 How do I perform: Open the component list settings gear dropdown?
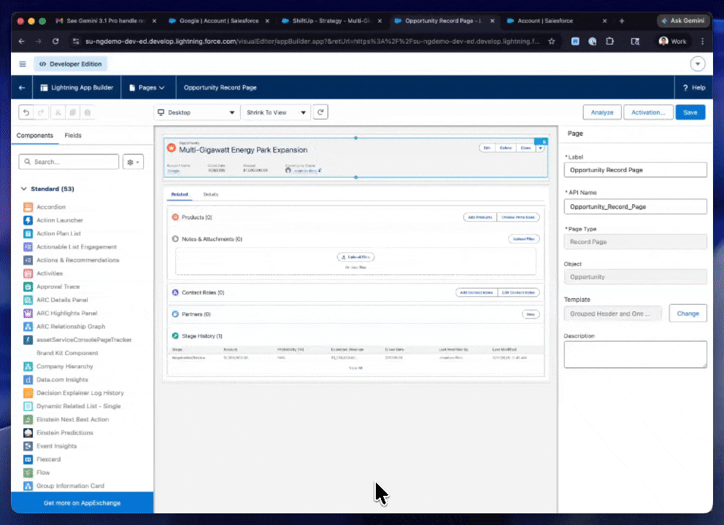tap(134, 162)
